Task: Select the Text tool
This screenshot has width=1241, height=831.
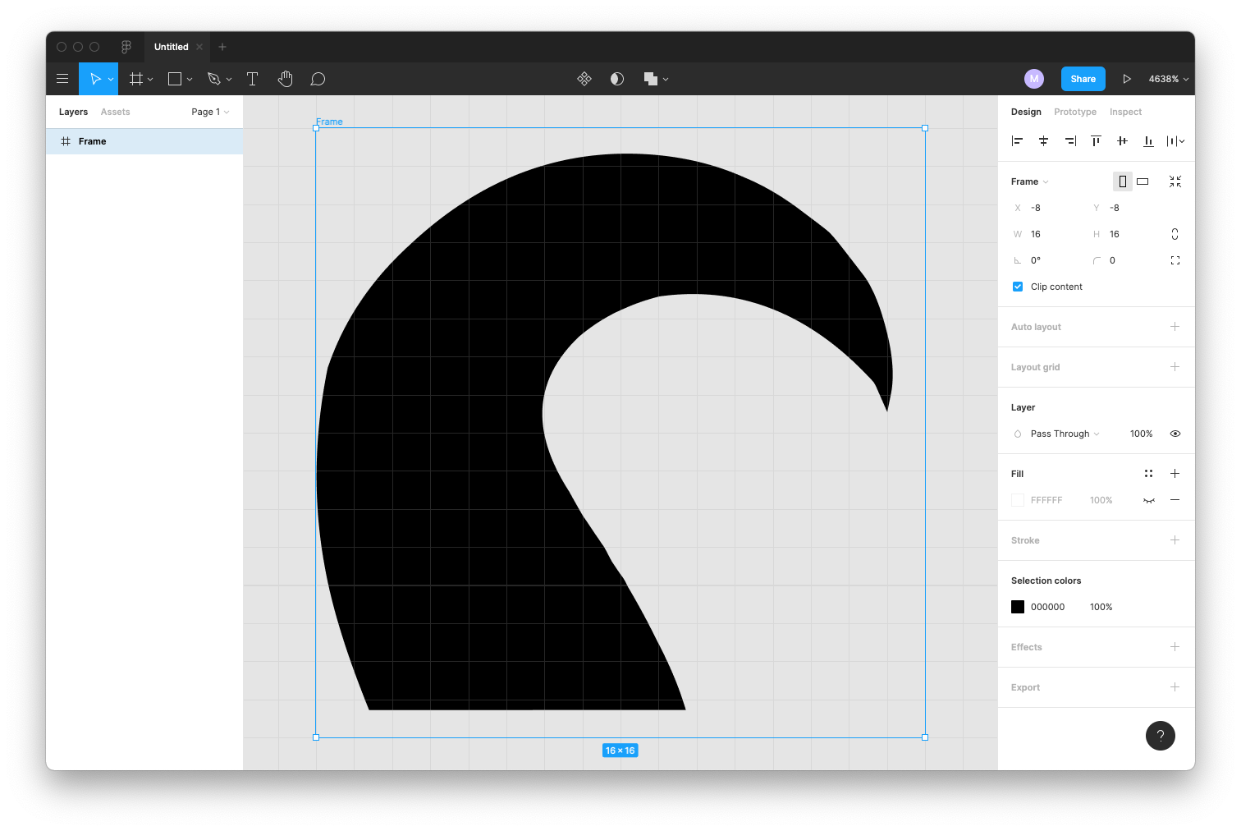Action: 252,78
